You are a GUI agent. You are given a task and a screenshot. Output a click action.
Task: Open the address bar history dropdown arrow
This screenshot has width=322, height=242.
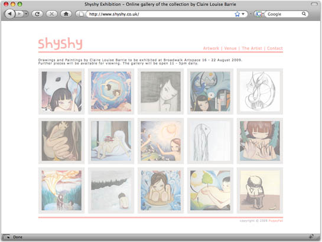pos(243,14)
